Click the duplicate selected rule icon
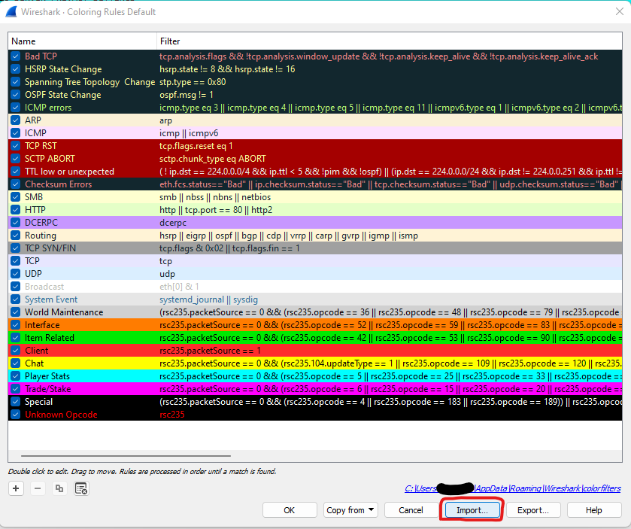Screen dimensions: 631x529 click(59, 488)
